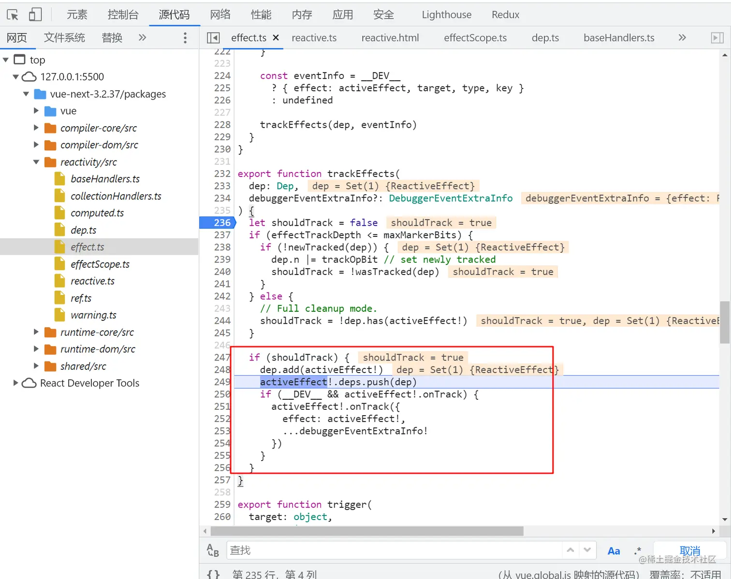This screenshot has width=731, height=579.
Task: Switch to dep.ts editor tab
Action: click(x=545, y=38)
